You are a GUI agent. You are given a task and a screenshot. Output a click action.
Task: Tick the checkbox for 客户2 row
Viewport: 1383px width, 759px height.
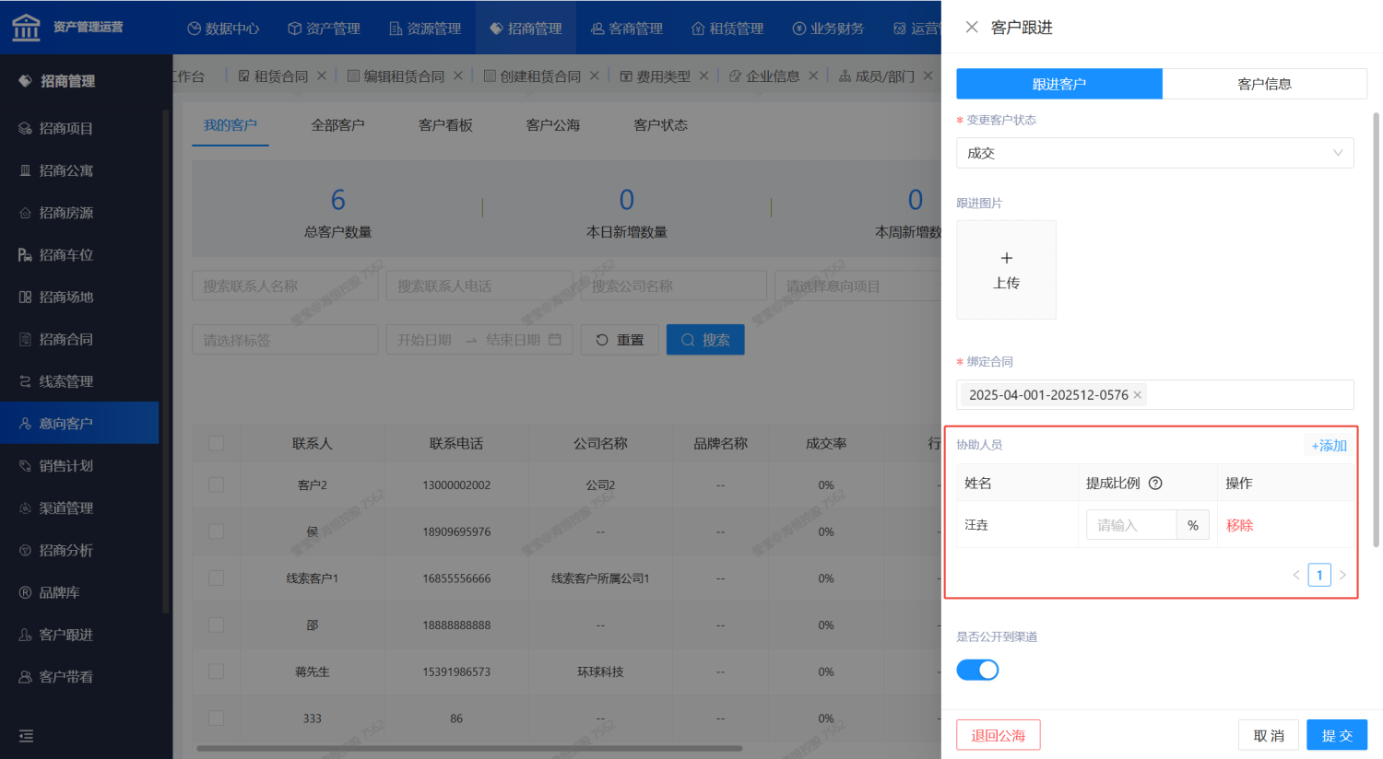click(x=217, y=485)
